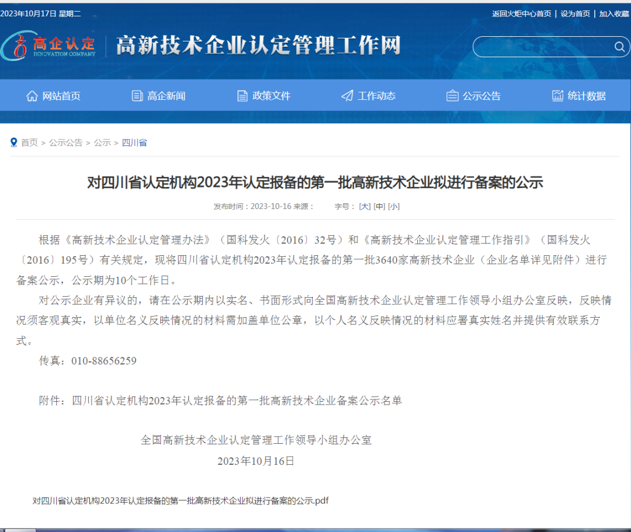Set font size to medium [中]

tap(379, 206)
